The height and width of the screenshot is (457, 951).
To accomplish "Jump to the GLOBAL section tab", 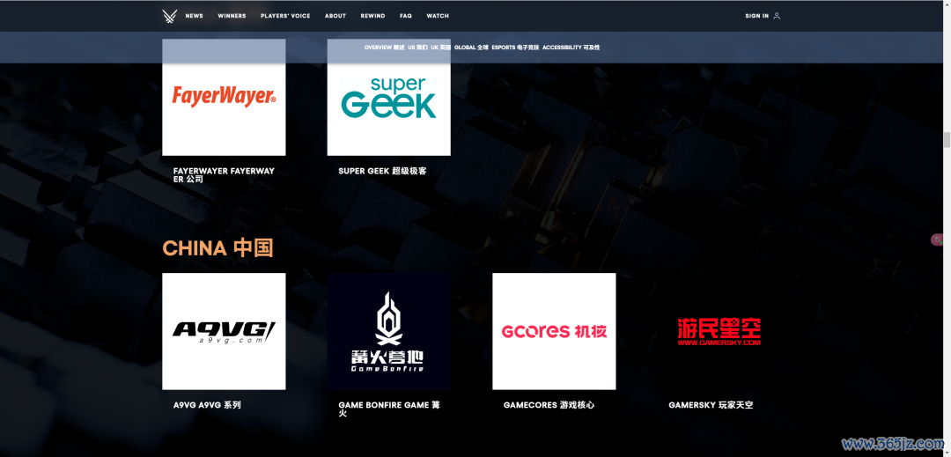I will [x=471, y=48].
